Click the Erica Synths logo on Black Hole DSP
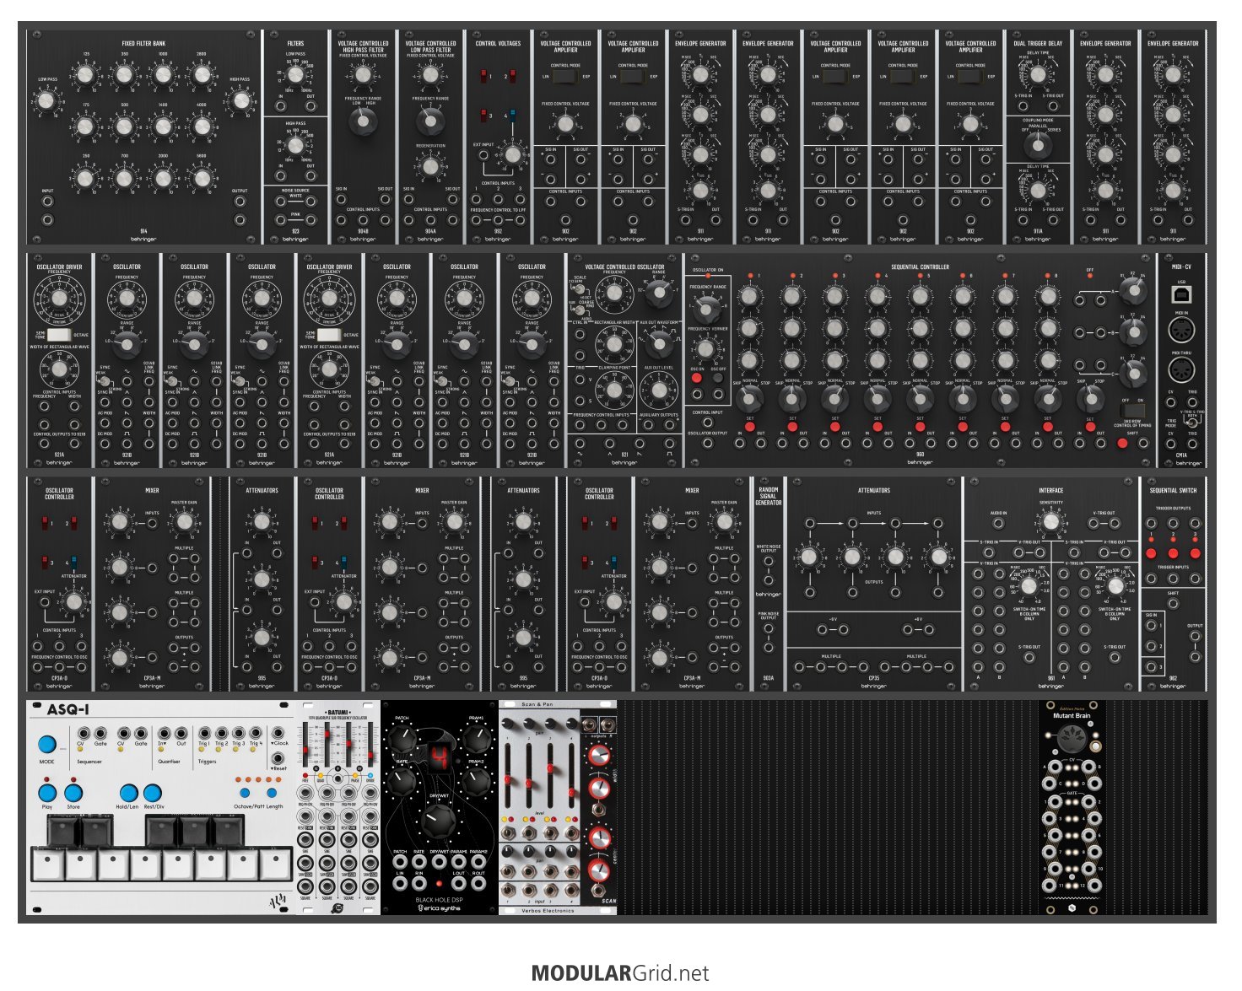 coord(438,908)
